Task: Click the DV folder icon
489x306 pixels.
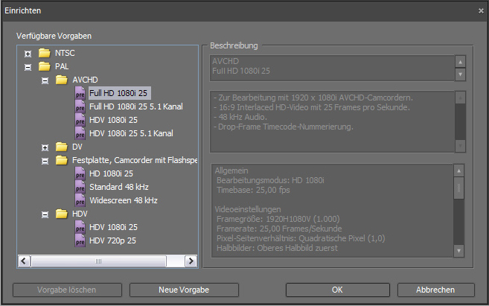Action: click(63, 147)
